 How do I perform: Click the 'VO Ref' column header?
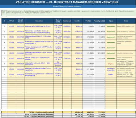coord(11,21)
